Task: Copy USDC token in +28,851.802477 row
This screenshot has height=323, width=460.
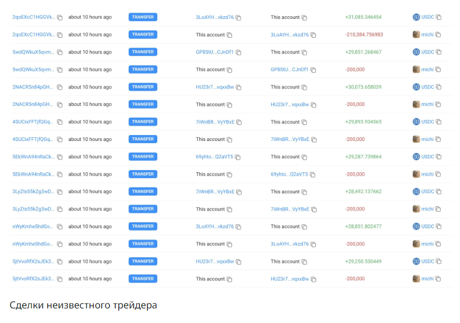Action: (438, 226)
